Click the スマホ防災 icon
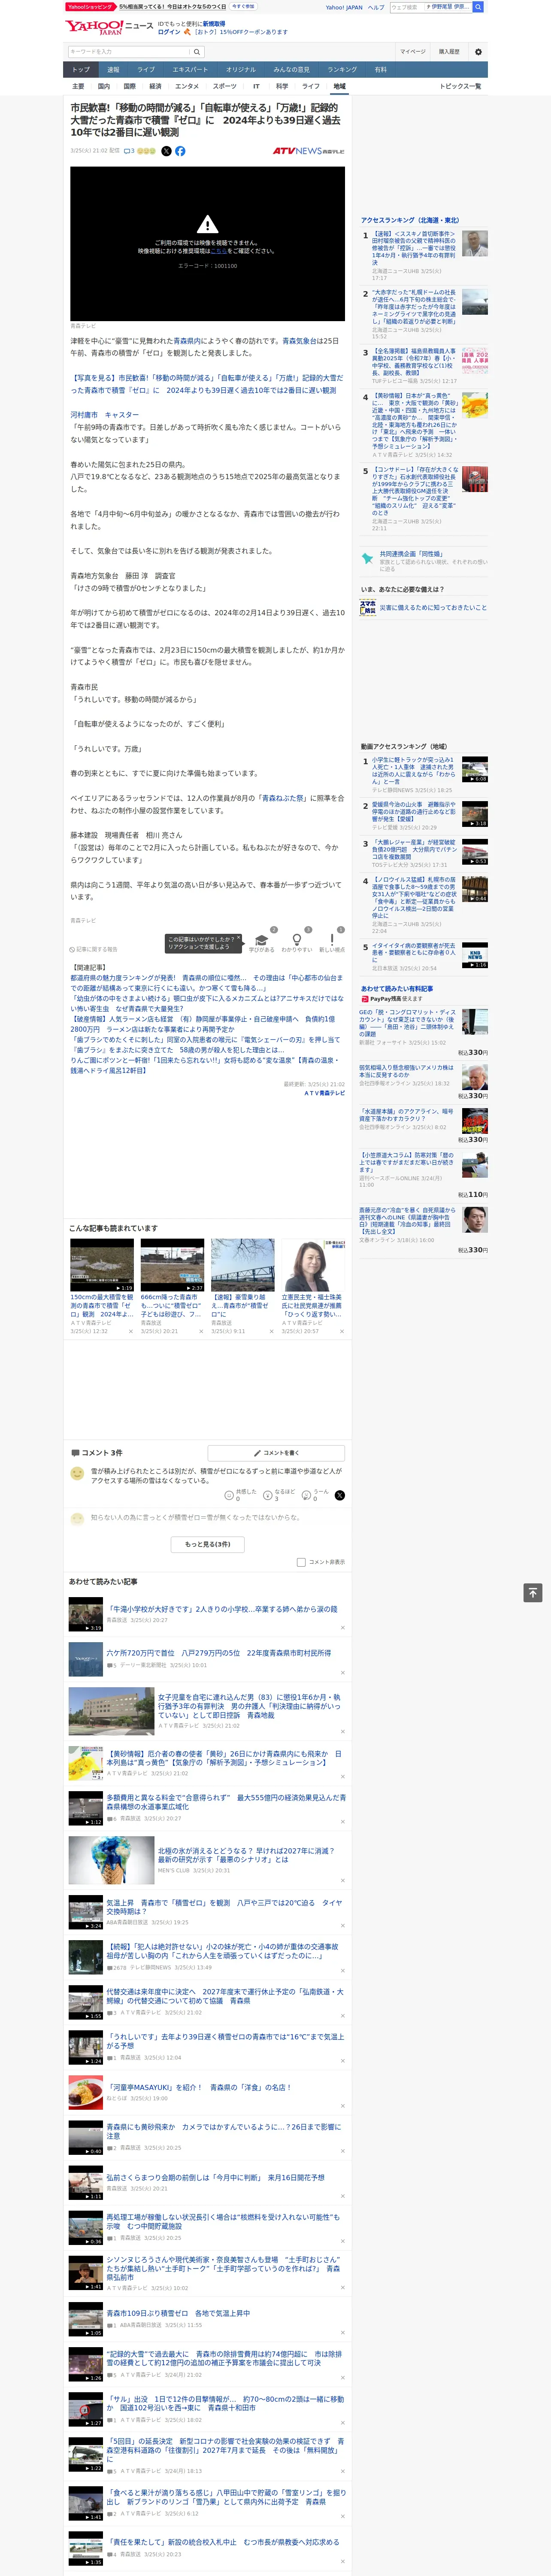The width and height of the screenshot is (551, 2576). [x=368, y=607]
